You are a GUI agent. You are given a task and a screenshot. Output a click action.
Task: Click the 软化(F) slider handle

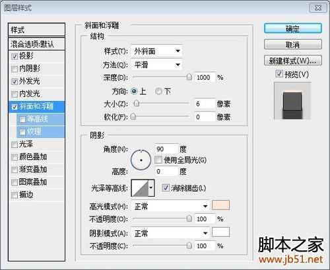click(133, 116)
